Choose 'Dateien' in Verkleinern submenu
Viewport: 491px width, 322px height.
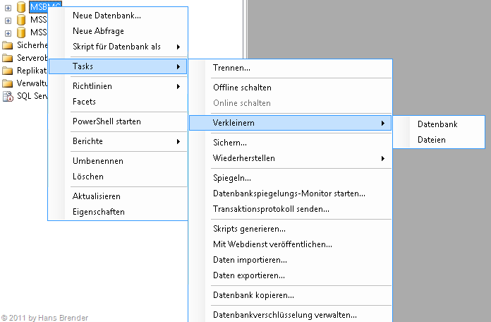432,140
